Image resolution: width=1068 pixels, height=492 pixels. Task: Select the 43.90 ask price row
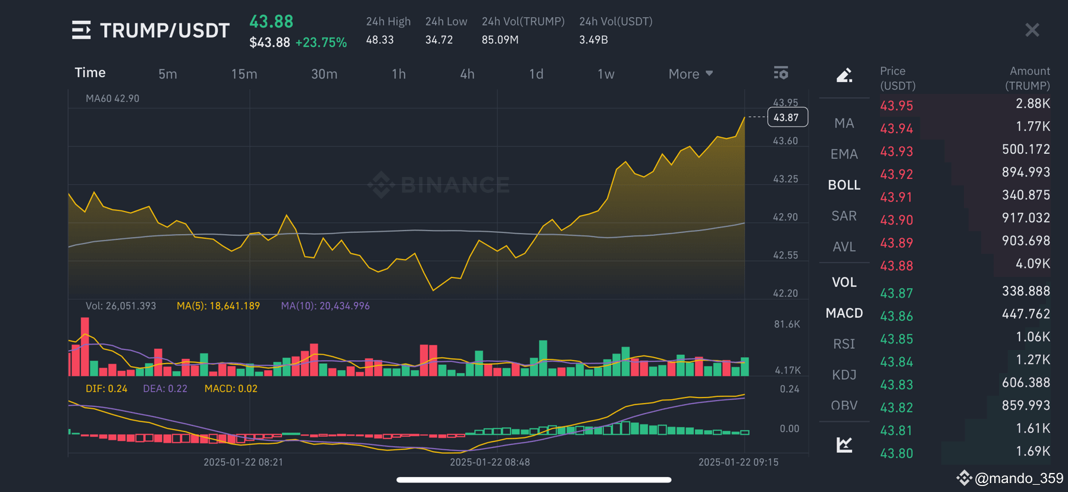tap(965, 219)
